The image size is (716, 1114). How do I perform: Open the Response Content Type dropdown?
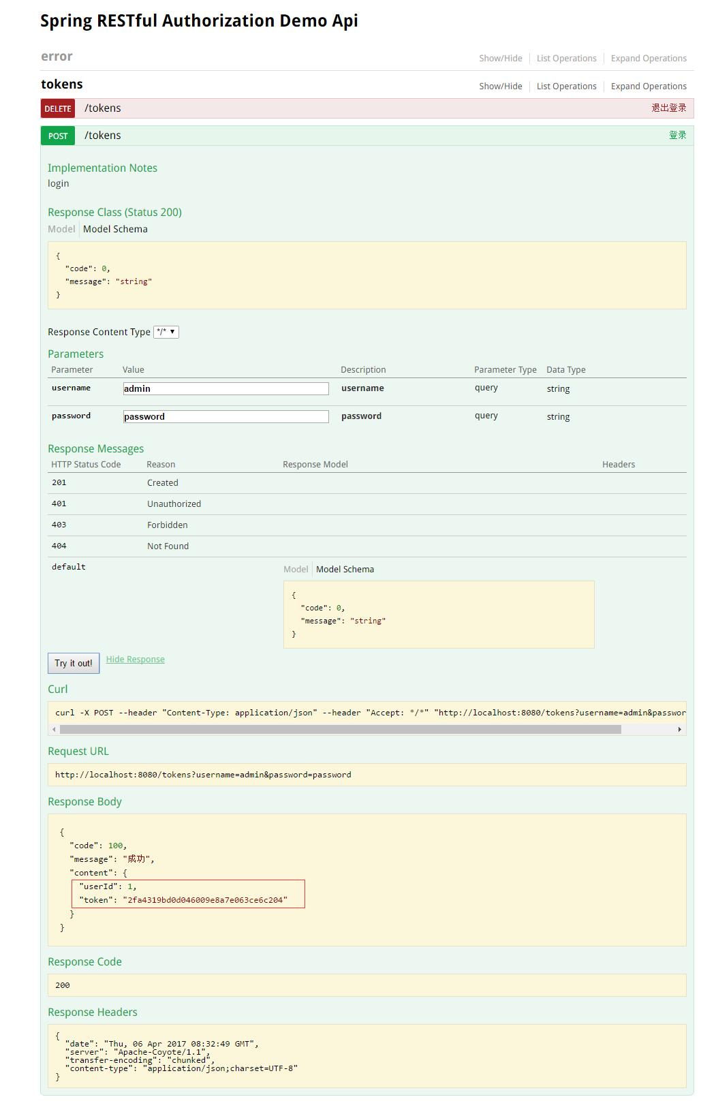(166, 332)
